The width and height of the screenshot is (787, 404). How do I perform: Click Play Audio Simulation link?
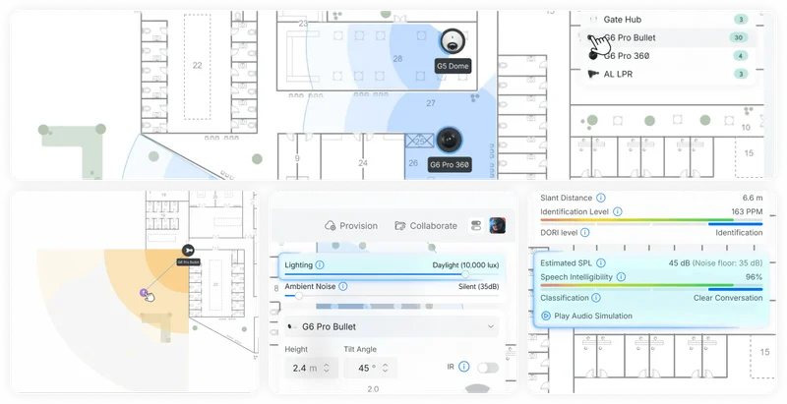coord(586,316)
